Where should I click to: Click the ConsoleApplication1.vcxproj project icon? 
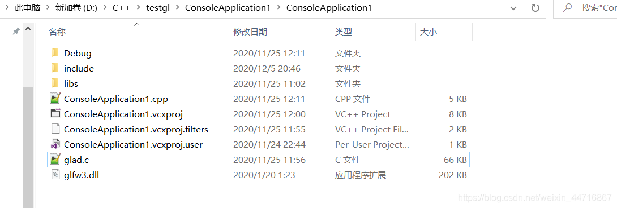(x=55, y=114)
